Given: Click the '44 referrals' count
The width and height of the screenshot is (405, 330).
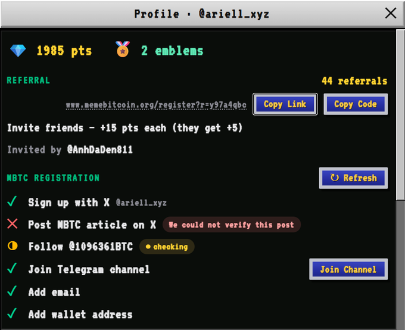Looking at the screenshot, I should tap(354, 81).
